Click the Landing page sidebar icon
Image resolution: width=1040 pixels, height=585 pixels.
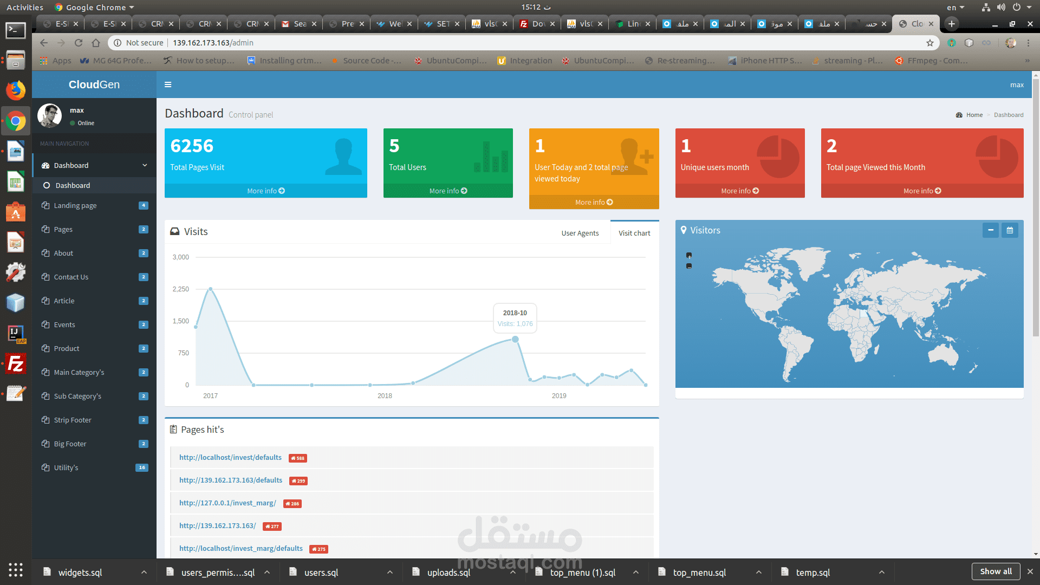pyautogui.click(x=45, y=206)
